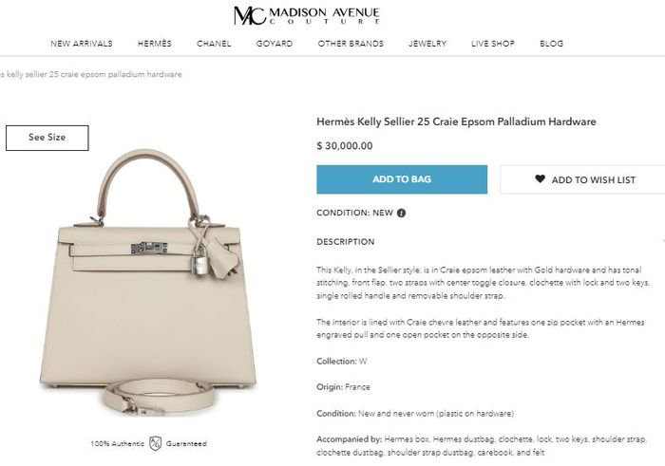665x466 pixels.
Task: Click the See Size button
Action: (x=47, y=138)
